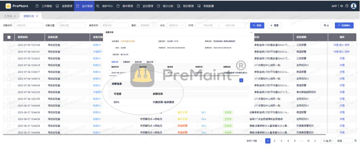360x149 pixels.
Task: Check the row dated 2023-07-04 15:04:18
Action: (9, 65)
